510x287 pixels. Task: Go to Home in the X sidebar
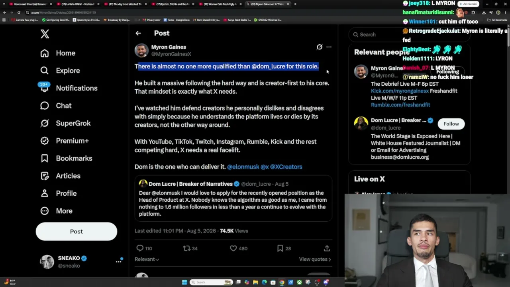click(58, 53)
